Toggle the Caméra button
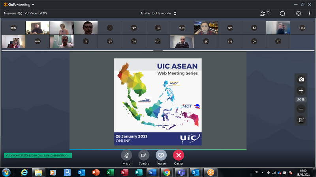The width and height of the screenshot is (316, 177). click(x=144, y=155)
